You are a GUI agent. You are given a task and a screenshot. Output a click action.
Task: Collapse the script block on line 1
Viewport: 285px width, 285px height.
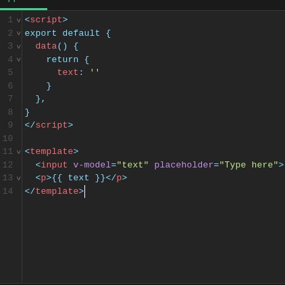click(18, 20)
